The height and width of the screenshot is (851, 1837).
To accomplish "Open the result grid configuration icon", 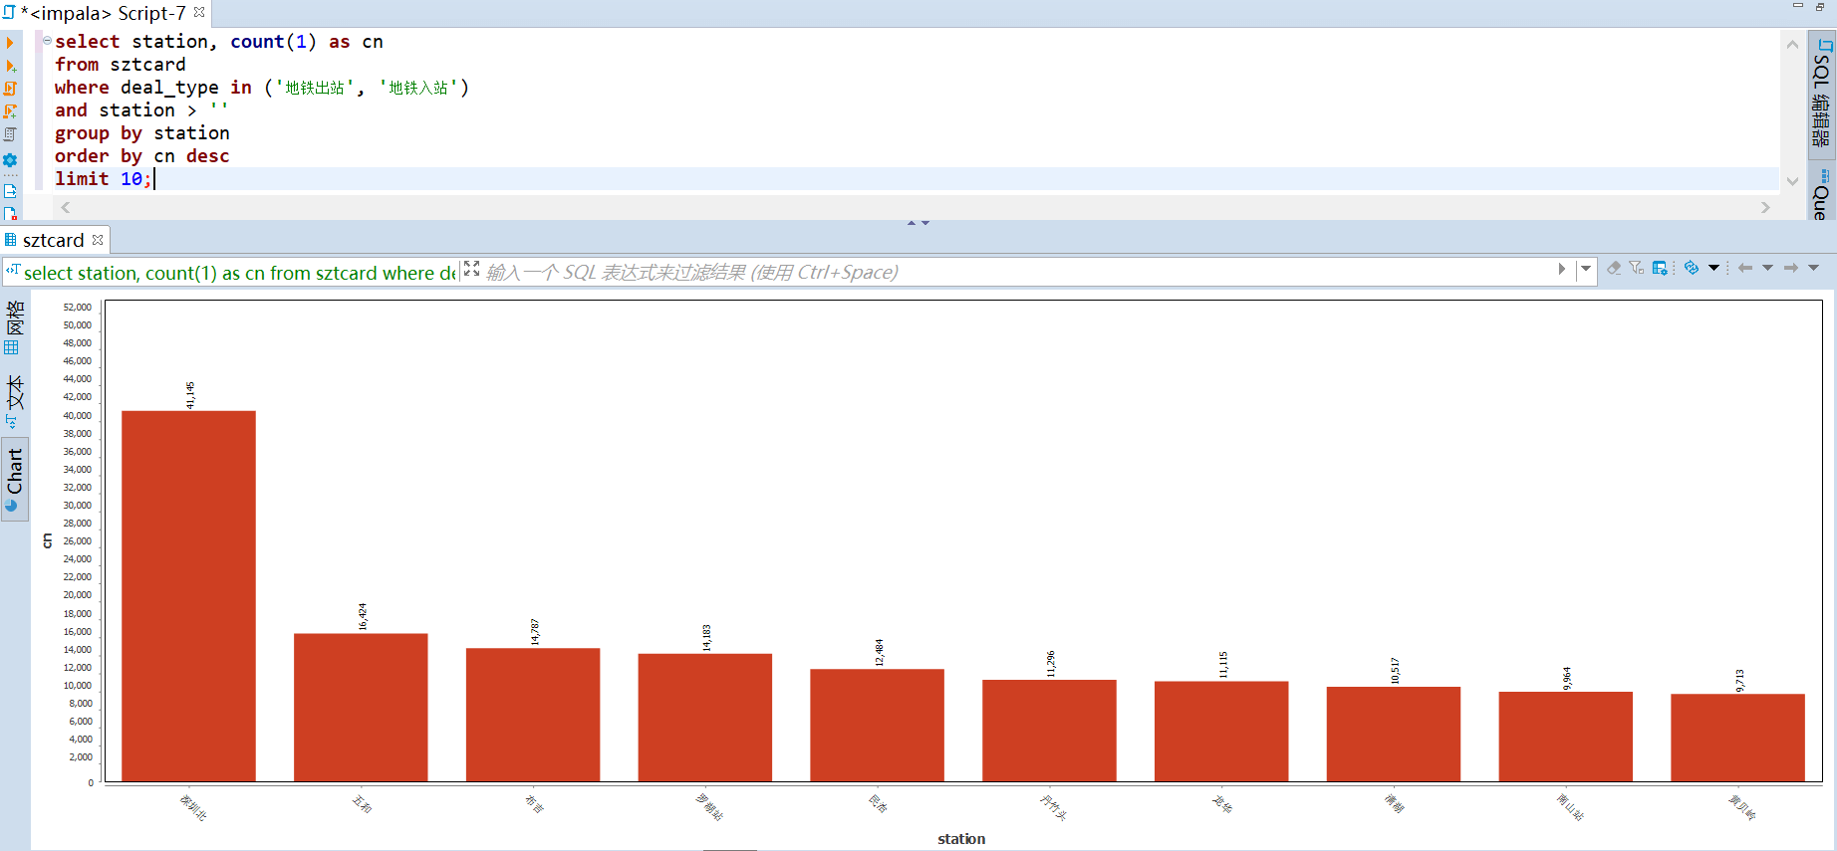I will [1660, 268].
